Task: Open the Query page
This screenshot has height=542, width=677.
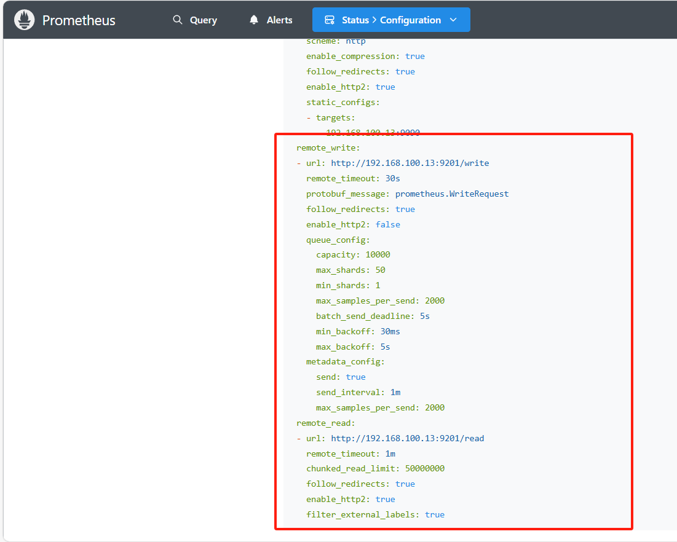Action: click(x=195, y=20)
